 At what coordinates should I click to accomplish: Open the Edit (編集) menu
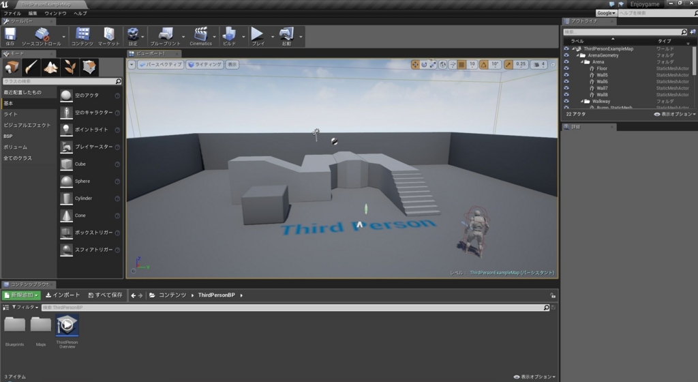click(x=33, y=14)
